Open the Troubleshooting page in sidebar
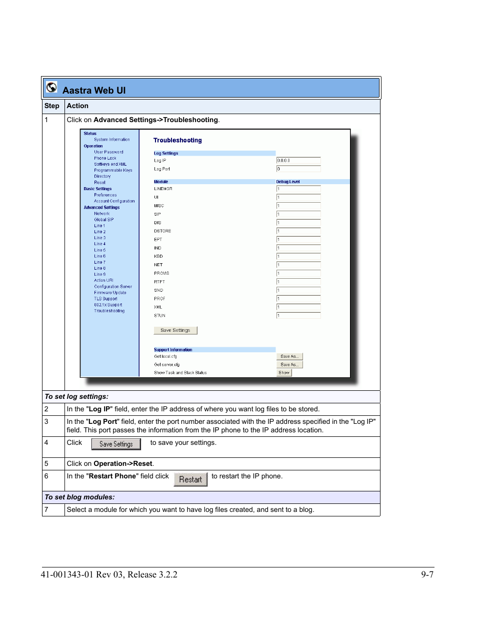 coord(109,311)
